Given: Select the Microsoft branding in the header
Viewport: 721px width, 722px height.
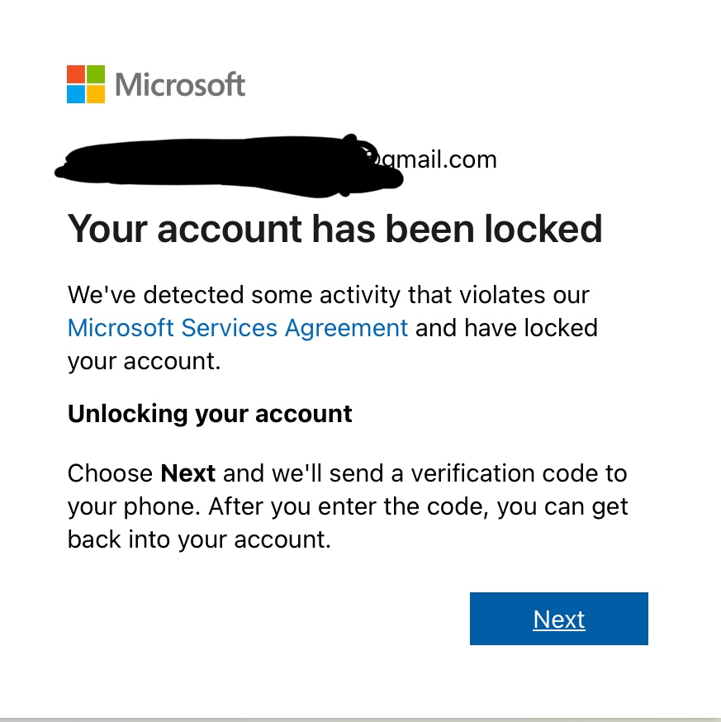Looking at the screenshot, I should point(155,83).
